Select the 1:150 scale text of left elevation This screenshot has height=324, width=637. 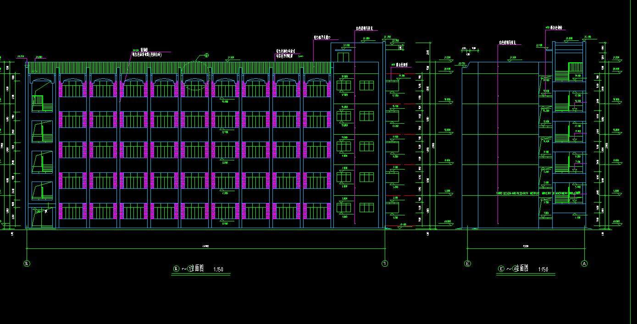(x=219, y=270)
